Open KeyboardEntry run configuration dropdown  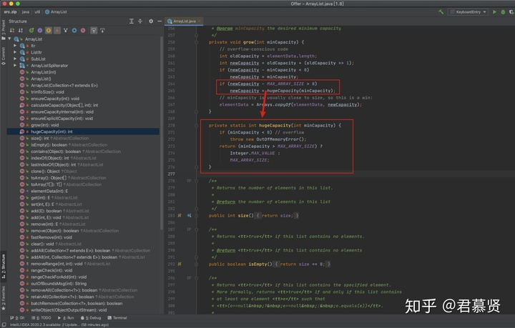pos(468,12)
